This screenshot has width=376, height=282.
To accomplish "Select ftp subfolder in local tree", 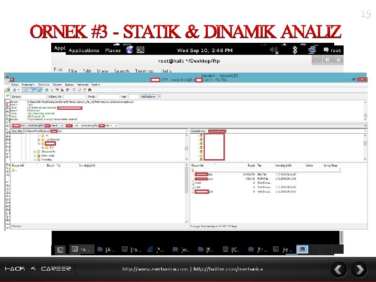I will (x=51, y=148).
